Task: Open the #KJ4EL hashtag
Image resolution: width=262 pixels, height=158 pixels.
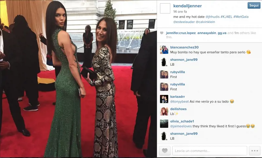Action: pyautogui.click(x=226, y=17)
